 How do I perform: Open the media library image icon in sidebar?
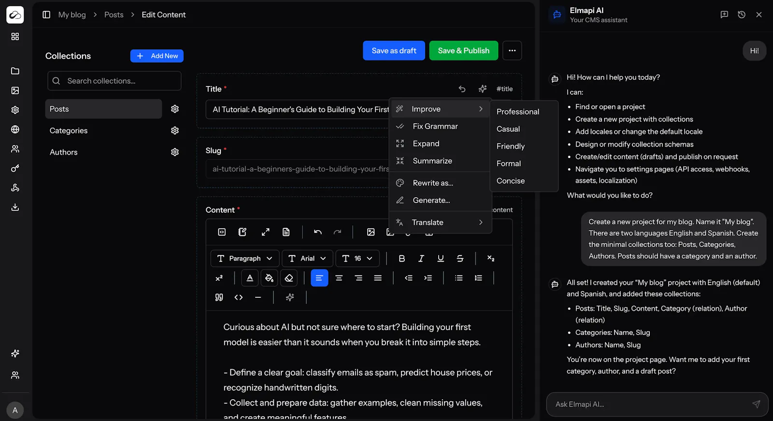[x=15, y=90]
